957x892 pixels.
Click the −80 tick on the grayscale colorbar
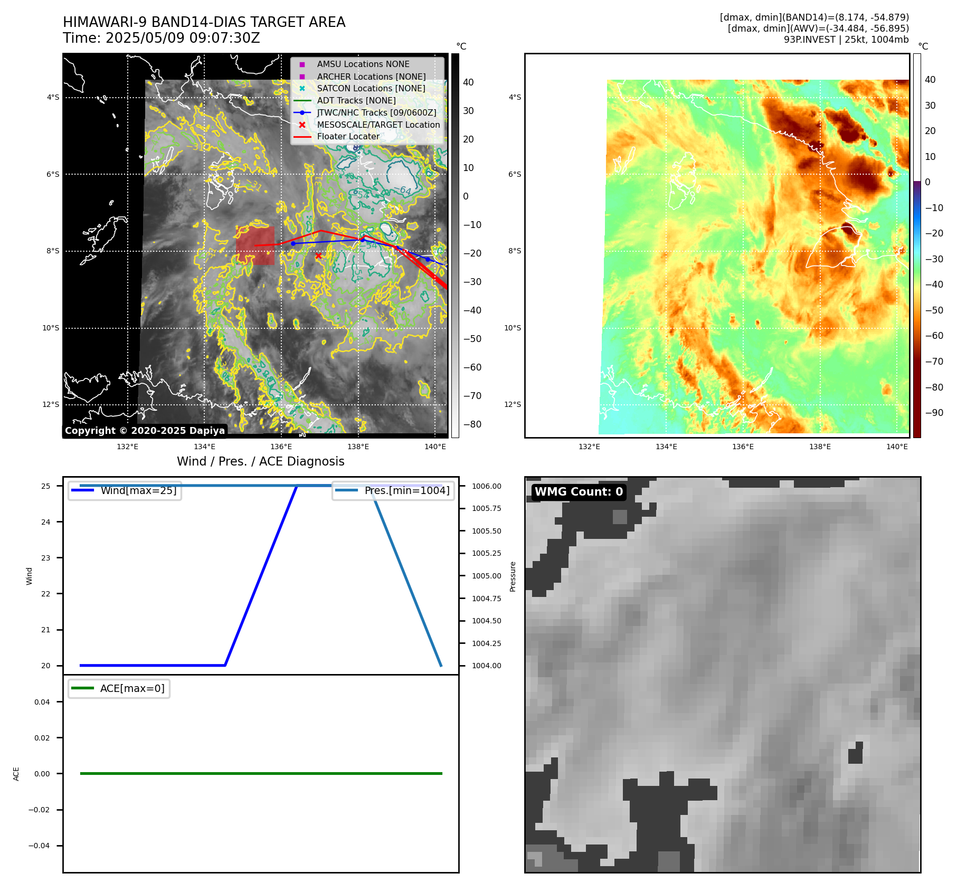point(472,424)
